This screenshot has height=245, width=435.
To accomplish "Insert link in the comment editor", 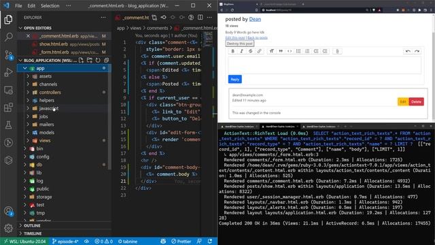I will pos(259,51).
